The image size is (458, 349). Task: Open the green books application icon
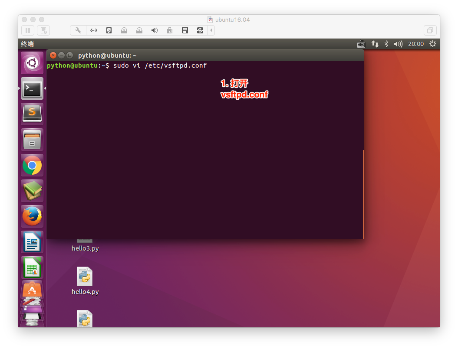pyautogui.click(x=32, y=191)
